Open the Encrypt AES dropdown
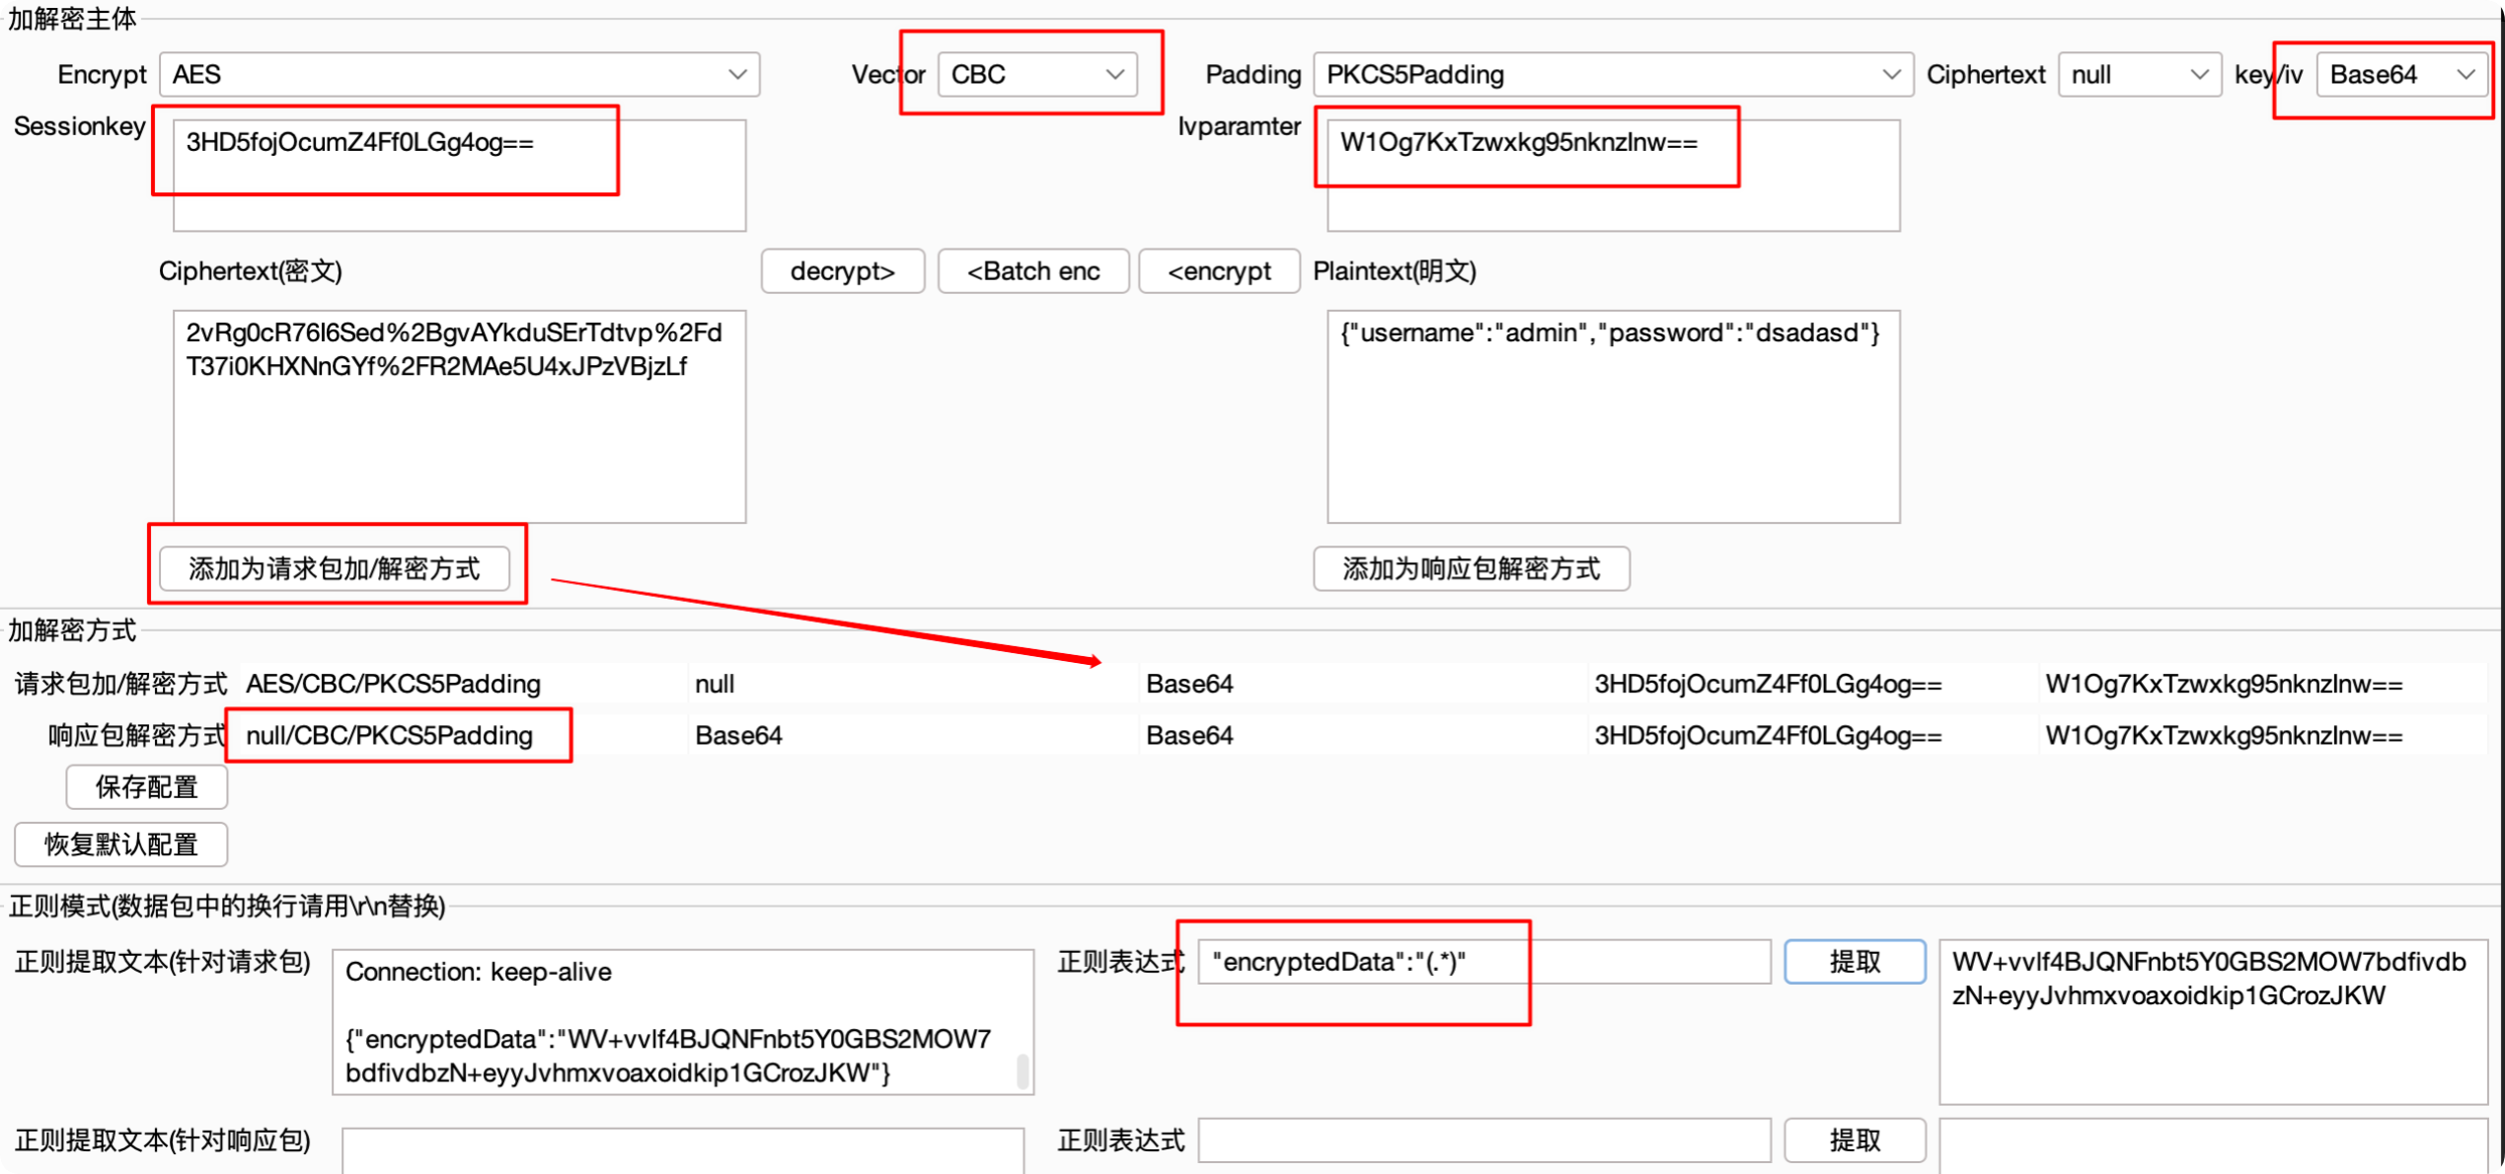 [459, 75]
